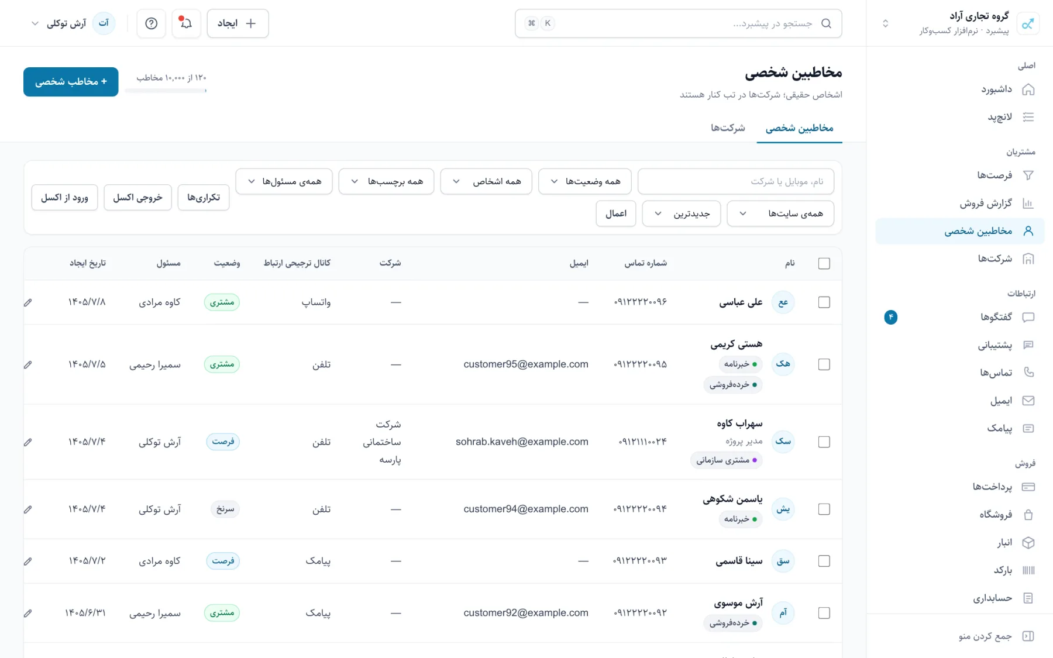Toggle the select-all checkbox in table header

824,264
